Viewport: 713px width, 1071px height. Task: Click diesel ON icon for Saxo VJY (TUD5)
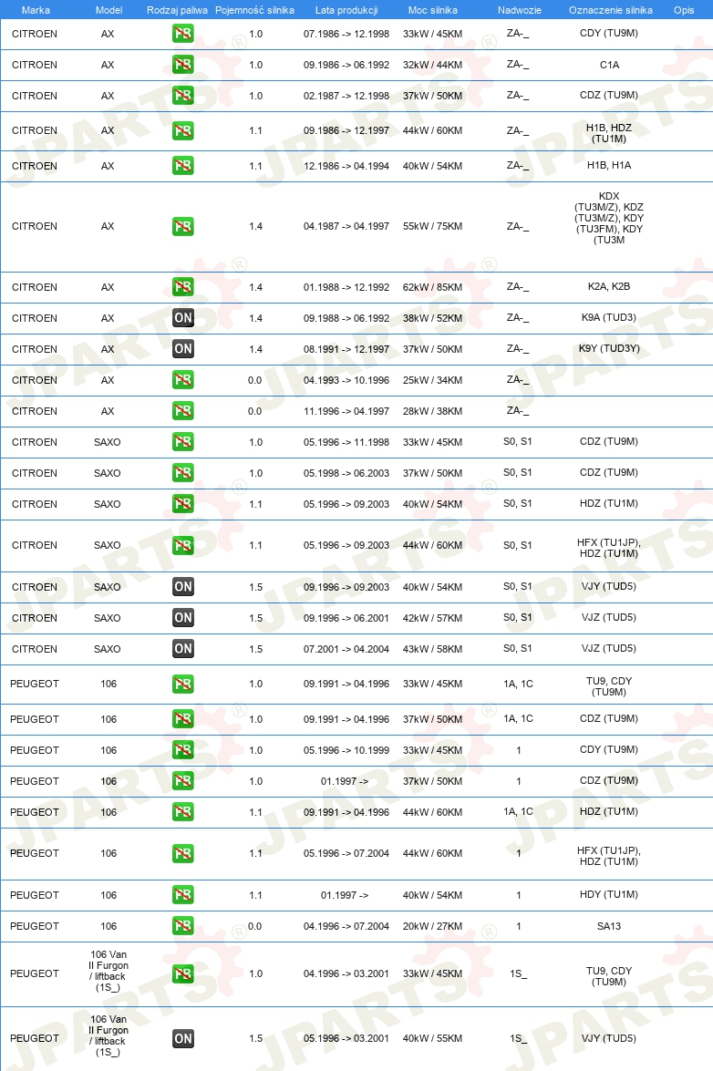click(x=182, y=587)
